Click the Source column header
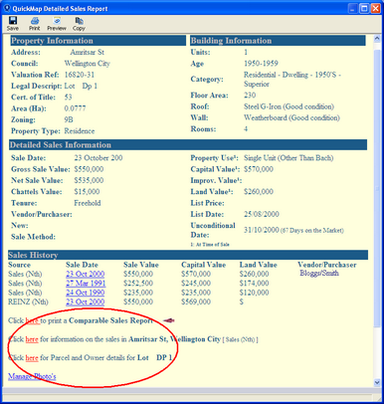This screenshot has height=404, width=384. pyautogui.click(x=19, y=265)
